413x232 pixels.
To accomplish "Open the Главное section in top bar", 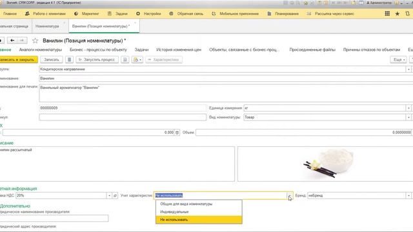I will 10,14.
